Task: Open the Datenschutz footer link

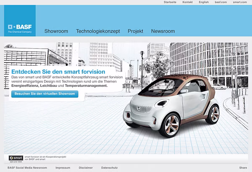Action: pyautogui.click(x=109, y=168)
